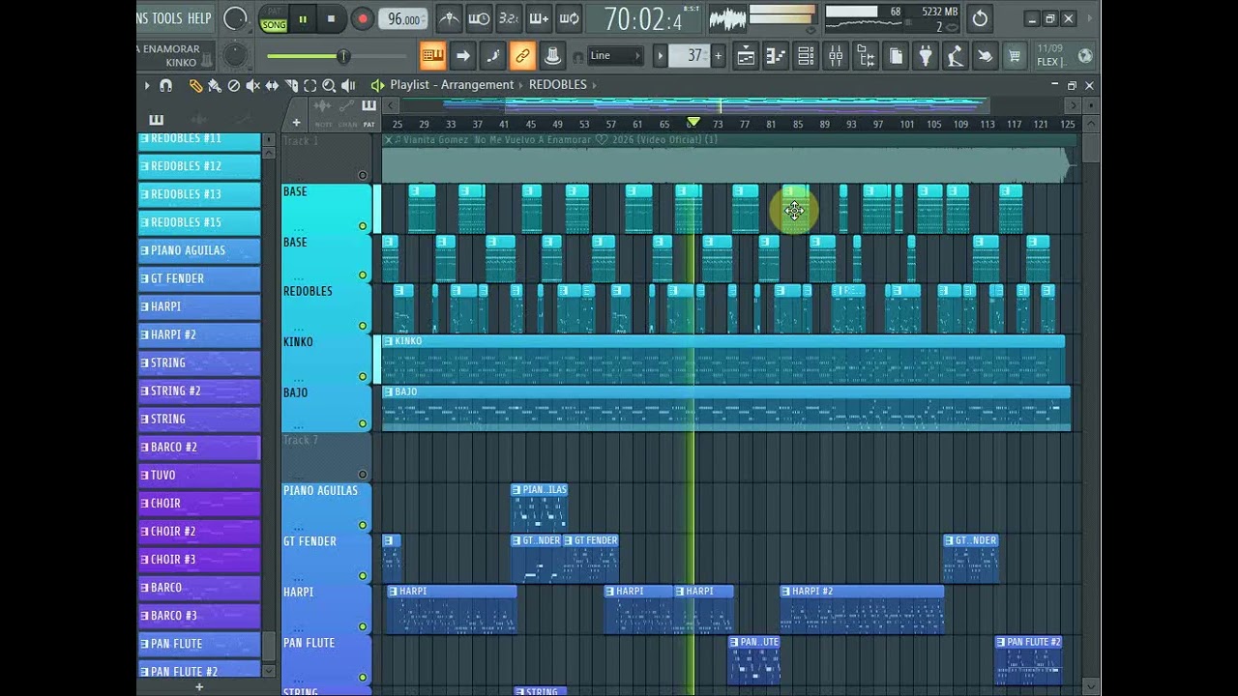Click the record button
The height and width of the screenshot is (696, 1238).
(363, 18)
